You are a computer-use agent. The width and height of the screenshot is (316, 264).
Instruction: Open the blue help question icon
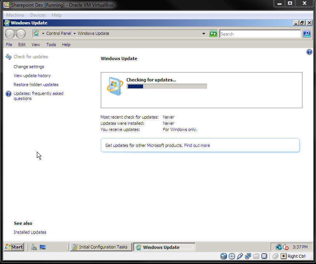pos(309,52)
